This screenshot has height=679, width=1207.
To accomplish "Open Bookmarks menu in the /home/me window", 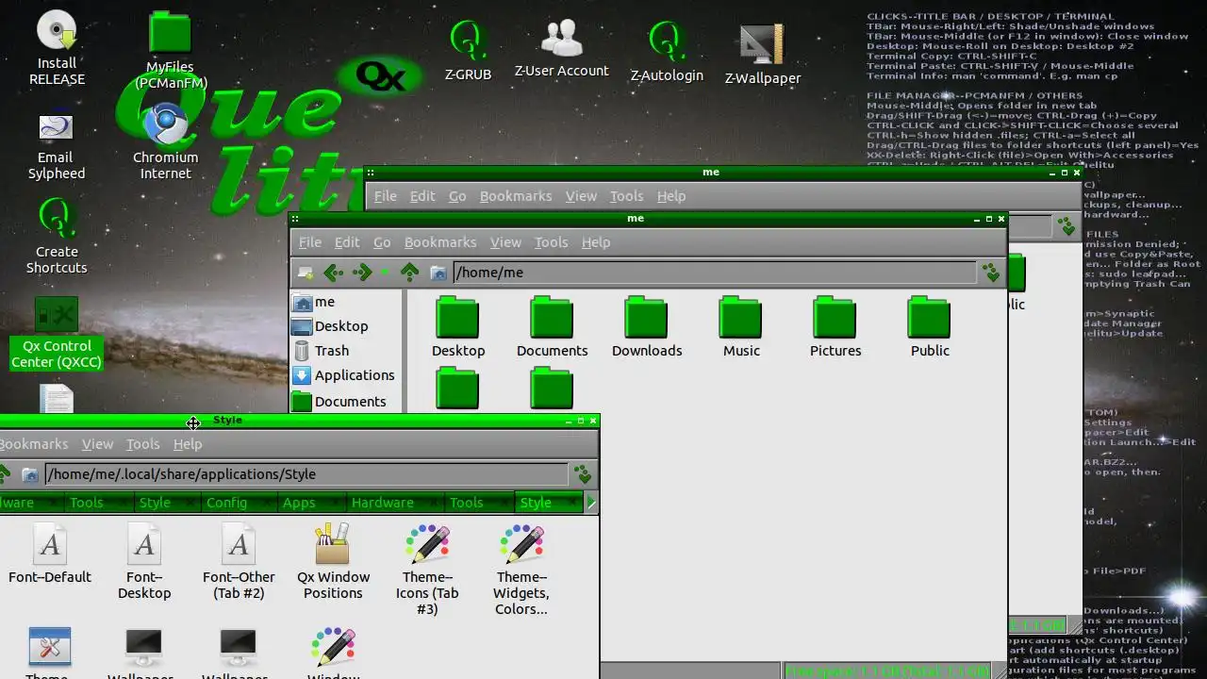I will tap(440, 242).
